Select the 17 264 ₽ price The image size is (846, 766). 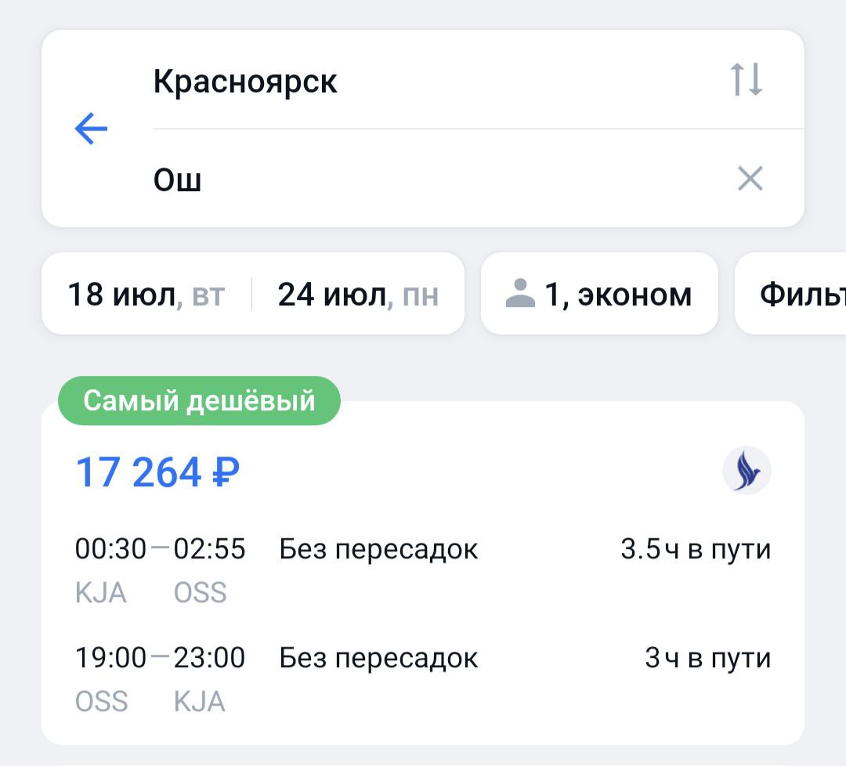[157, 473]
